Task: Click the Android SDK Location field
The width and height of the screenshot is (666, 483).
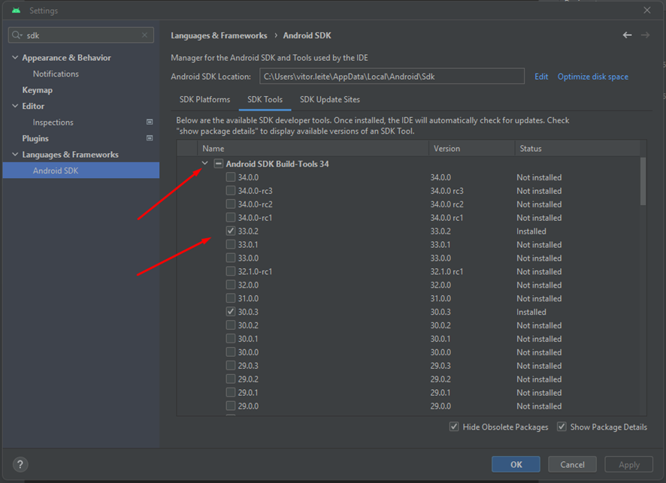Action: click(392, 77)
